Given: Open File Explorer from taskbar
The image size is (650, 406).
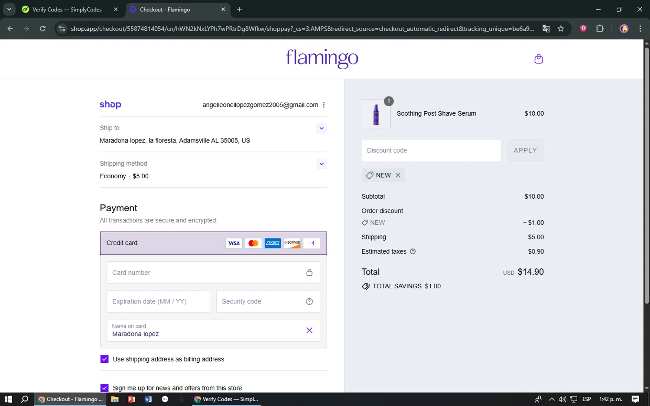Looking at the screenshot, I should click(x=115, y=399).
